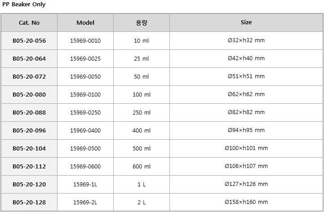Select the 2 L capacity cell
Image resolution: width=324 pixels, height=212 pixels.
coord(142,202)
